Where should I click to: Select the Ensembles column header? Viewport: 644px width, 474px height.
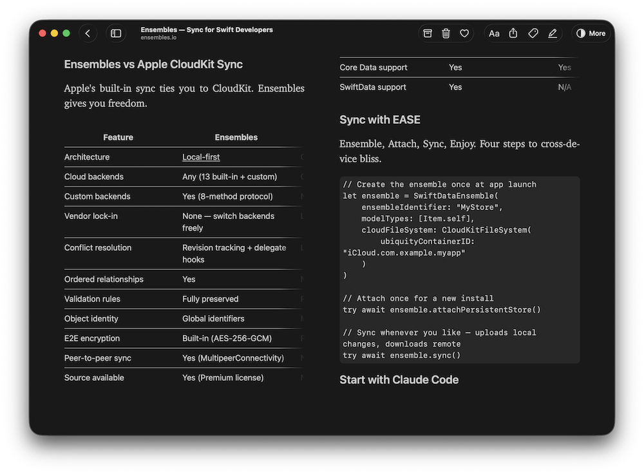pyautogui.click(x=236, y=137)
